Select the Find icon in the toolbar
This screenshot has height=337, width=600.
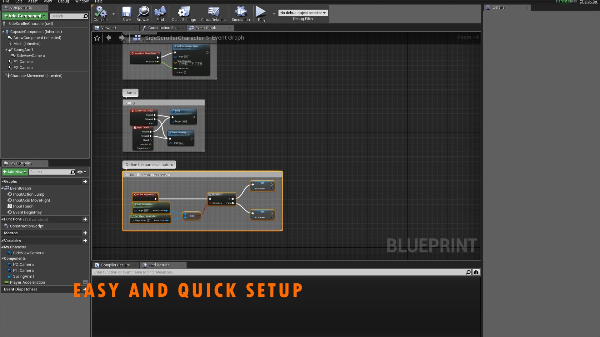point(160,12)
